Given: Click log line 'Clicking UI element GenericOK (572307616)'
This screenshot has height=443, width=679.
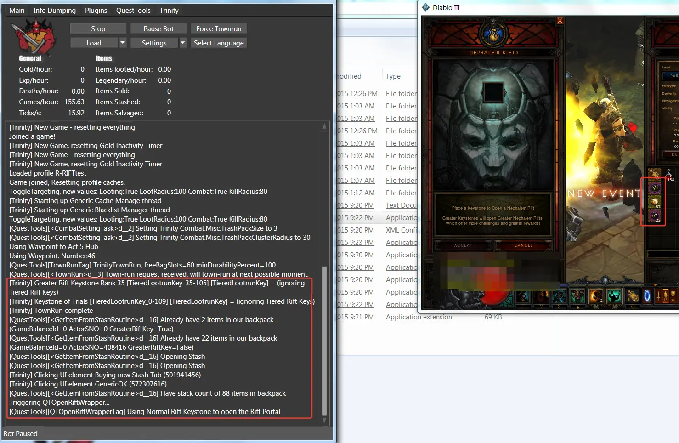Looking at the screenshot, I should click(88, 384).
